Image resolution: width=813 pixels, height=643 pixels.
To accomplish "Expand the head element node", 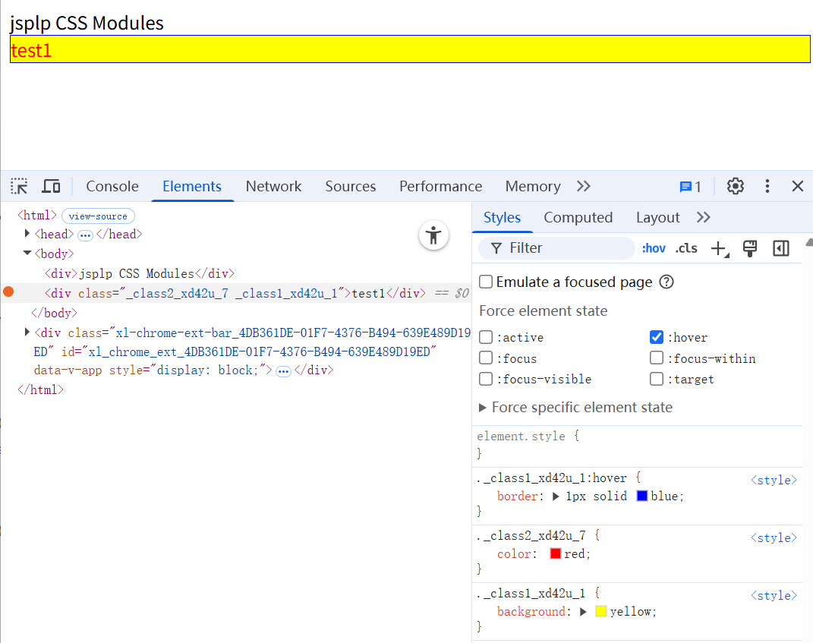I will 27,234.
